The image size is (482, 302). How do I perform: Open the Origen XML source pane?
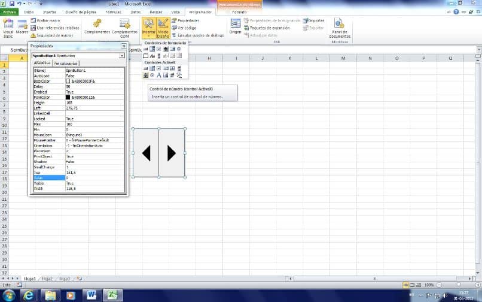236,26
